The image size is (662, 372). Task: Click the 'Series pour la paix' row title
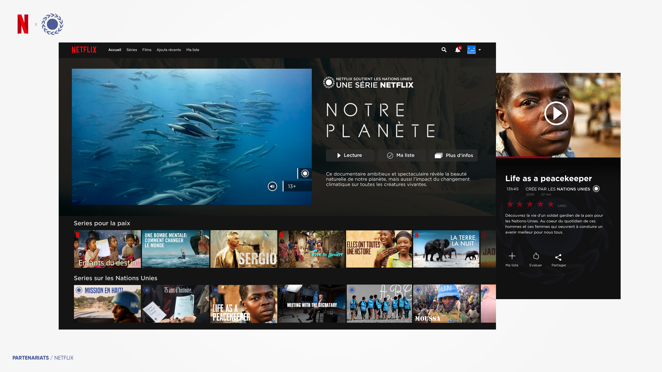click(x=102, y=223)
